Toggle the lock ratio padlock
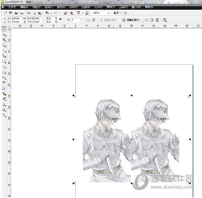 (60, 19)
